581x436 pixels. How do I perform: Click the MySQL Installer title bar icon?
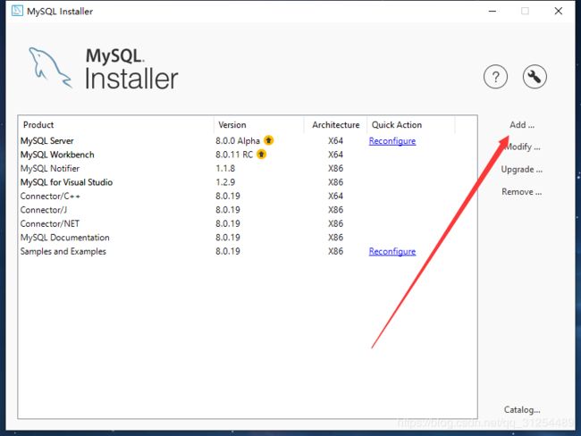(x=17, y=11)
